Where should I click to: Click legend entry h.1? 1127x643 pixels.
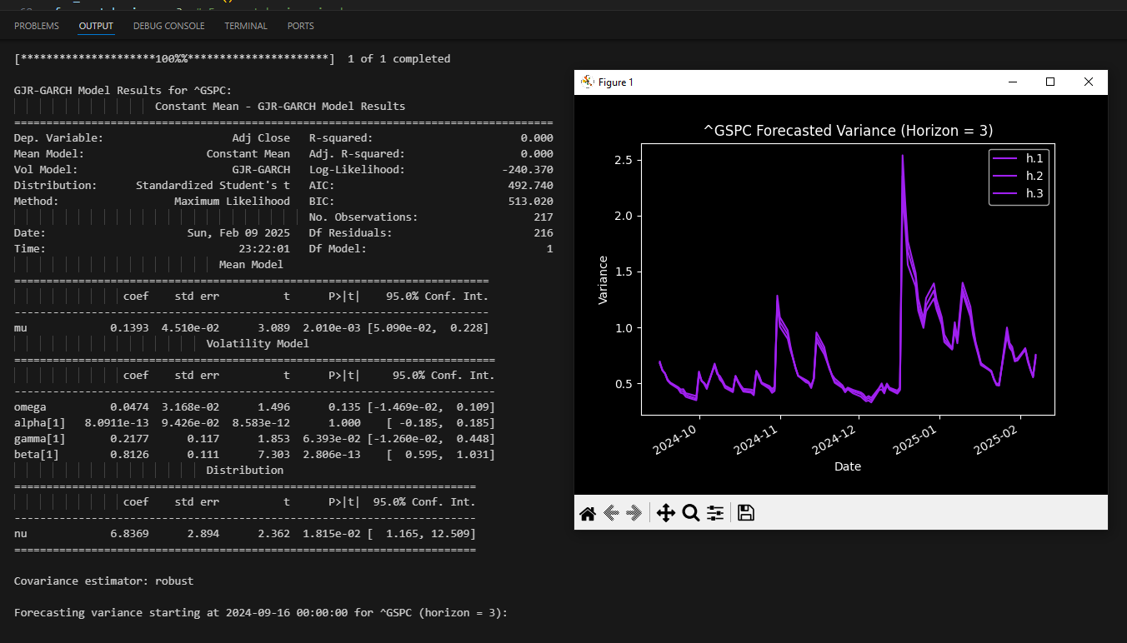[1018, 158]
